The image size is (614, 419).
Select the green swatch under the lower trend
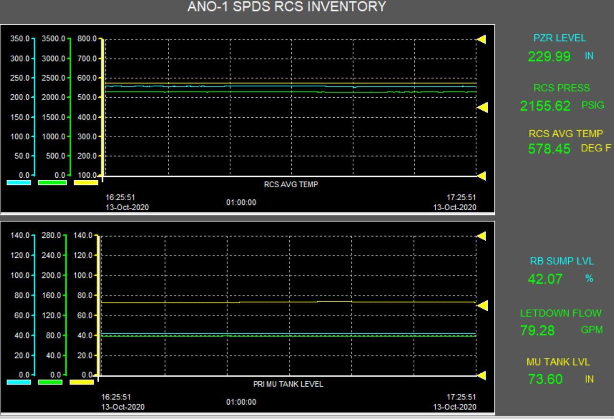coord(50,382)
